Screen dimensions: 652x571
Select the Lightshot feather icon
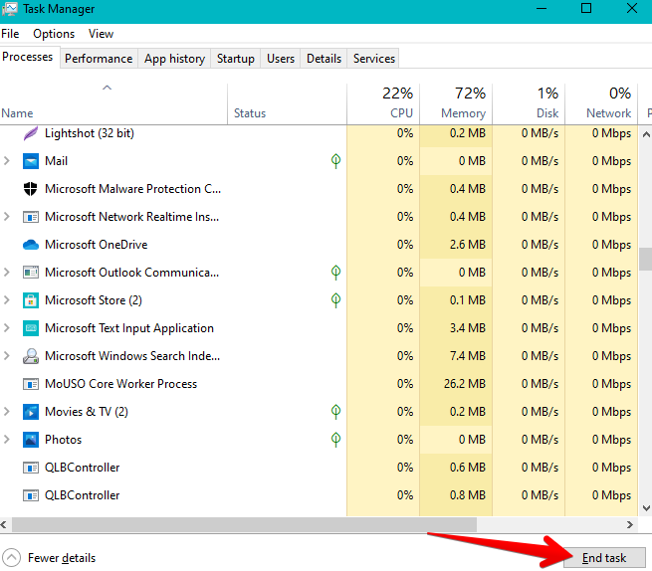pyautogui.click(x=31, y=133)
